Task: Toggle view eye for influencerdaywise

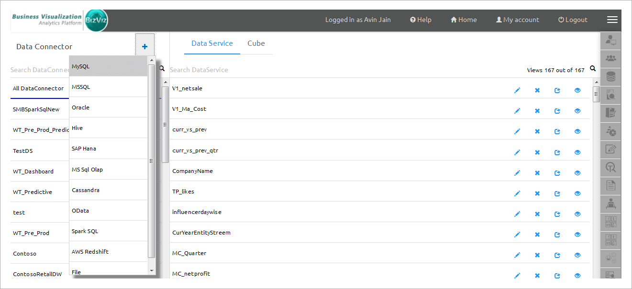Action: [x=577, y=214]
